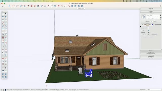Click the Distance measurement field
Image resolution: width=162 pixels, height=91 pixels.
pos(153,90)
